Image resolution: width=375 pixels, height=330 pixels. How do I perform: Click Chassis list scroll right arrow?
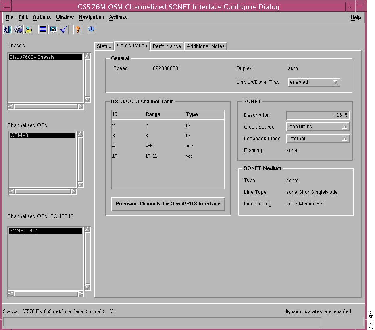click(x=81, y=106)
